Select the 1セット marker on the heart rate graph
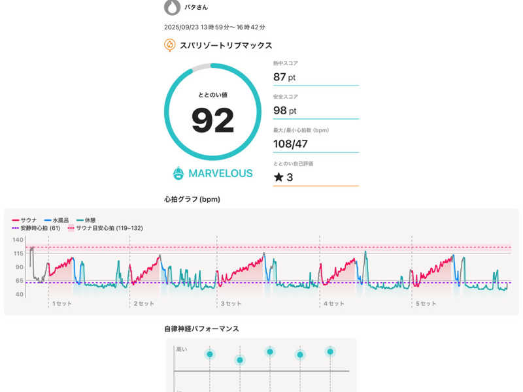The height and width of the screenshot is (392, 523). 62,304
